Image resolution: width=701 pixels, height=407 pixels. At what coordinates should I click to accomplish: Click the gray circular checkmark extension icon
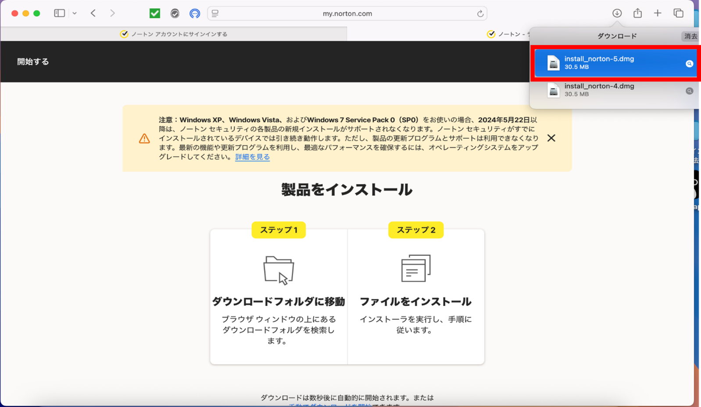pos(175,14)
